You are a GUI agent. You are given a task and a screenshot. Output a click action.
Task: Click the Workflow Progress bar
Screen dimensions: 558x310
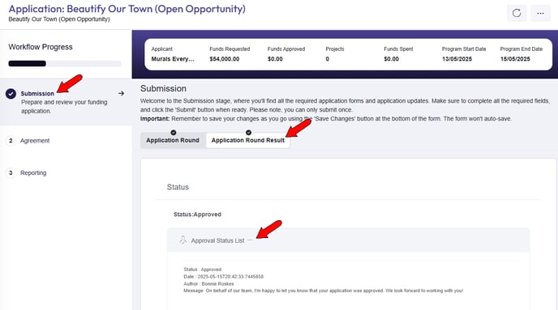coord(65,64)
